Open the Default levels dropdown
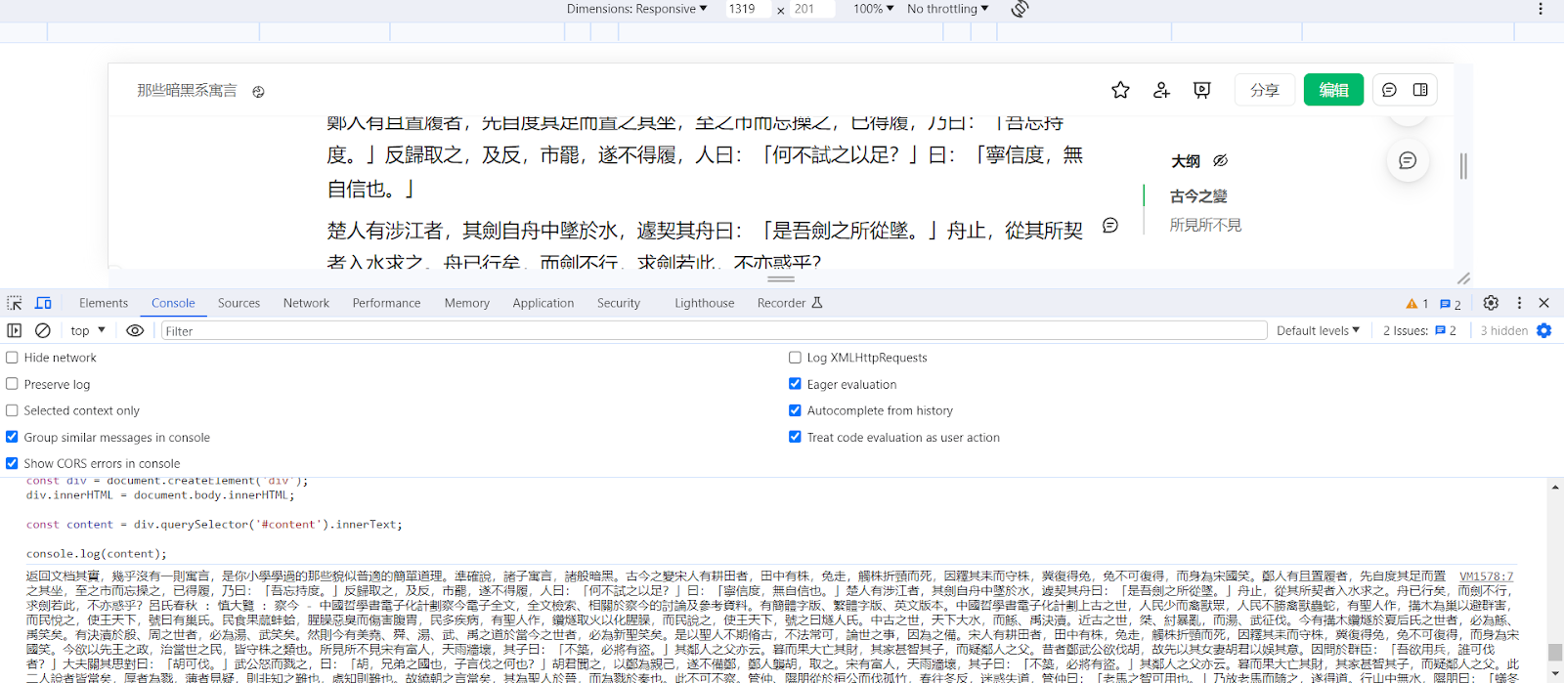 point(1318,330)
